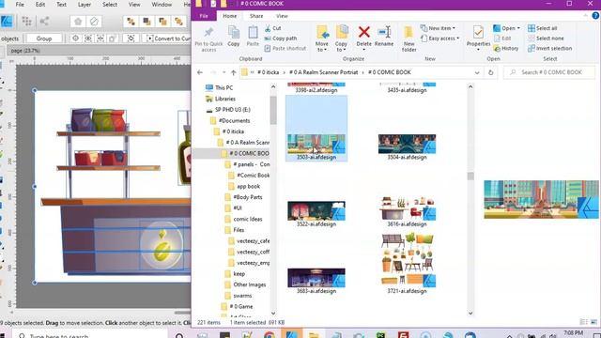The image size is (601, 338).
Task: Select 3616-ai.afdesign file thumbnail
Action: pyautogui.click(x=407, y=208)
